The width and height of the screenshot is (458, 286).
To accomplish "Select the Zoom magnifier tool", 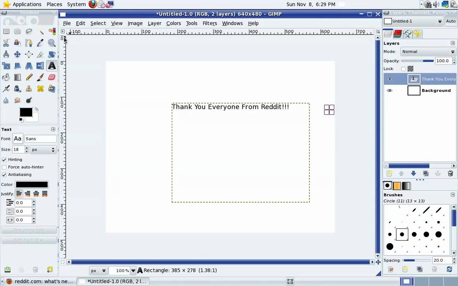I will tap(52, 43).
